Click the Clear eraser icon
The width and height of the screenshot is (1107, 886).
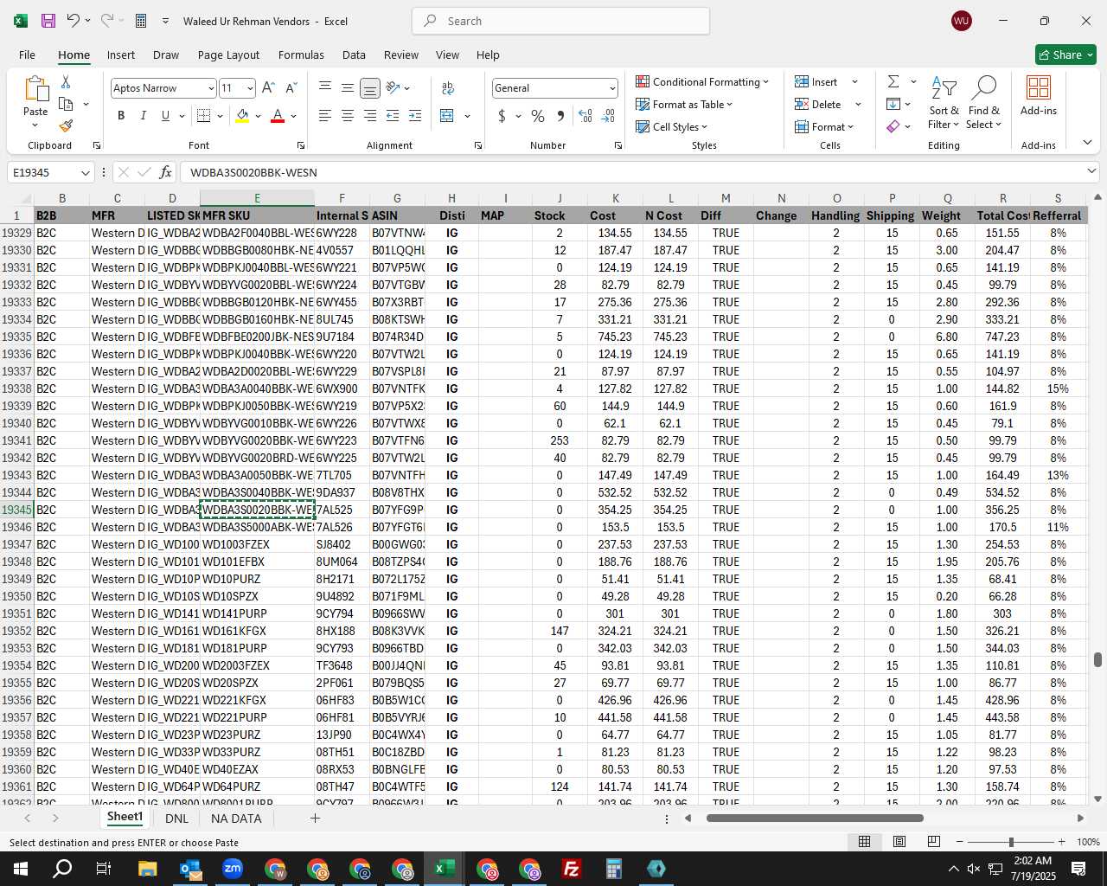pyautogui.click(x=893, y=126)
